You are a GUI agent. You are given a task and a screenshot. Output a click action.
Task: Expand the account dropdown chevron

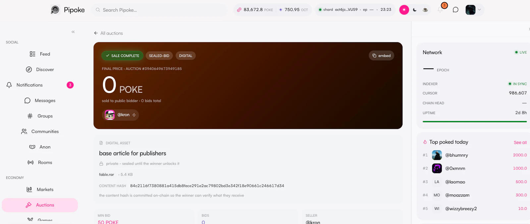coord(479,10)
